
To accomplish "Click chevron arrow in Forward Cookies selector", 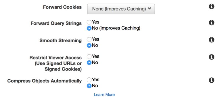I will click(x=149, y=9).
